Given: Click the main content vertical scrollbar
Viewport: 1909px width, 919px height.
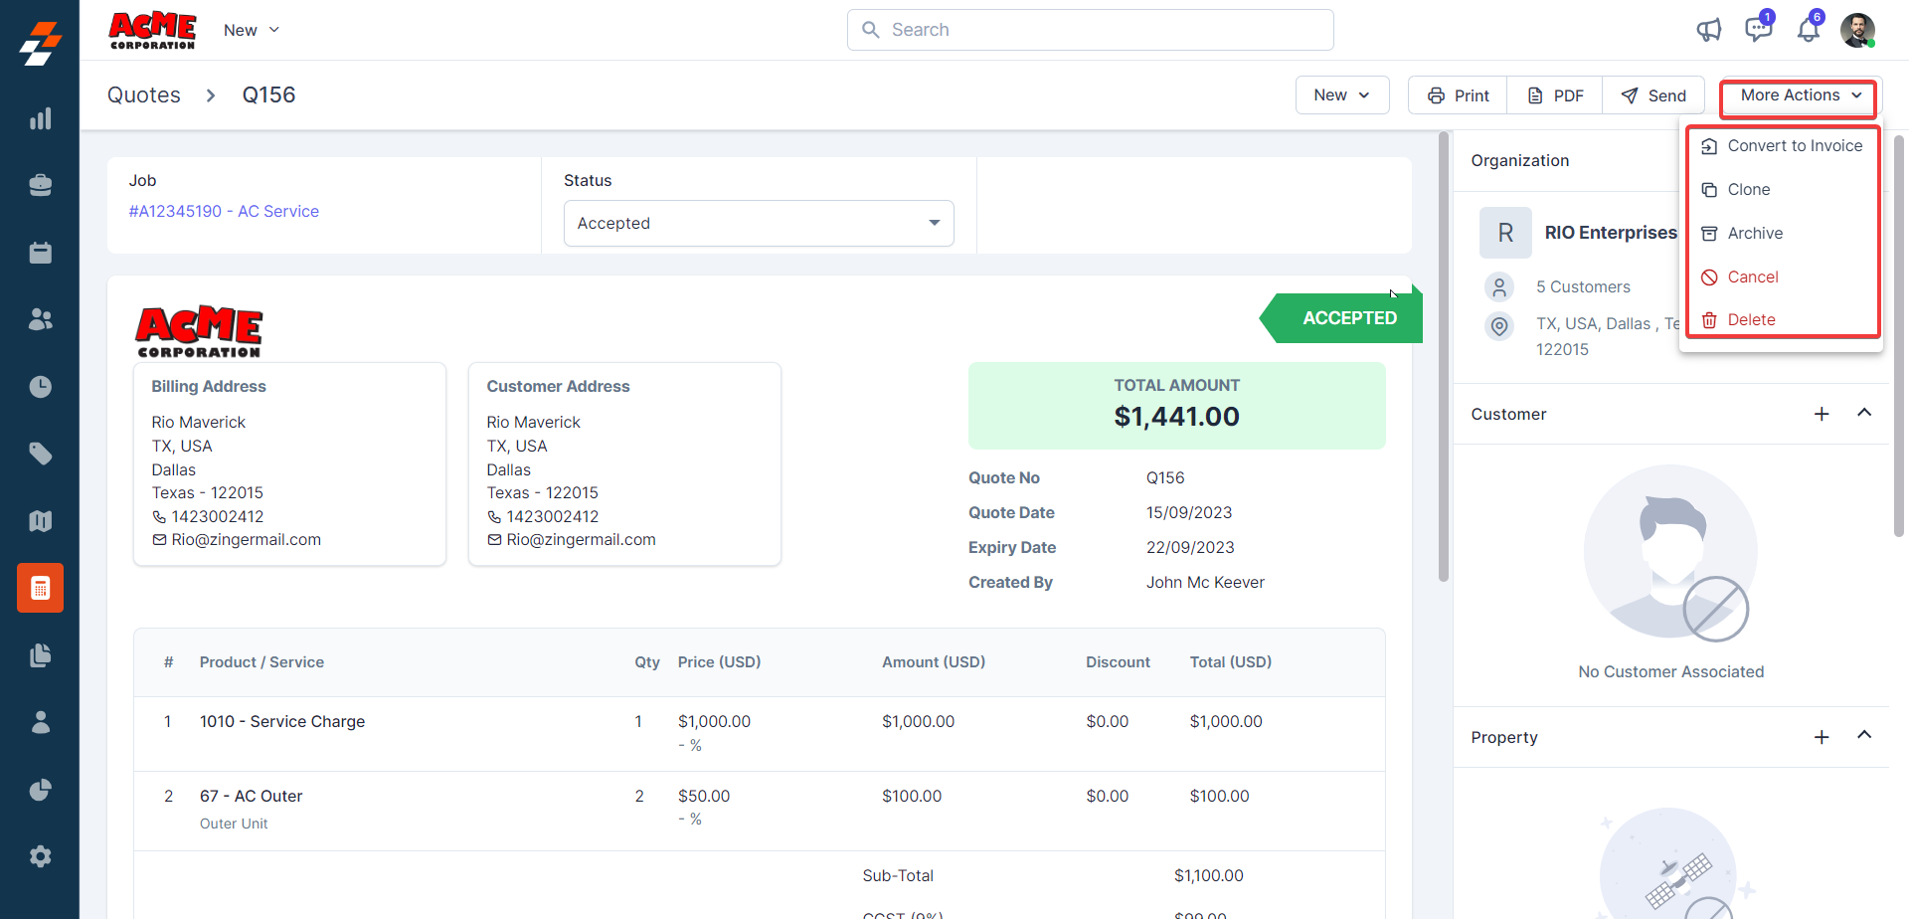Looking at the screenshot, I should pos(1444,358).
